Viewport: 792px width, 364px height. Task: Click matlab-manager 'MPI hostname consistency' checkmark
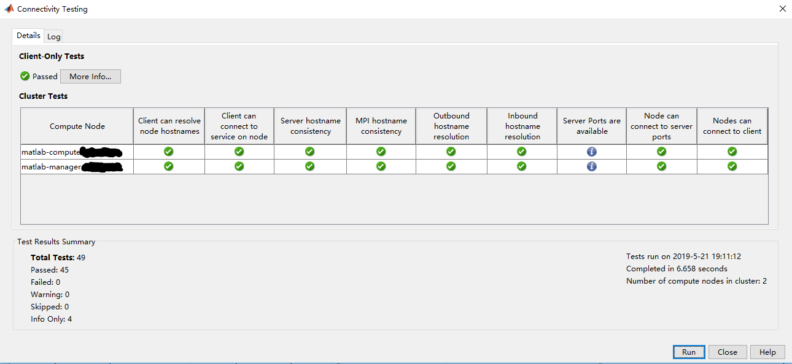(381, 166)
